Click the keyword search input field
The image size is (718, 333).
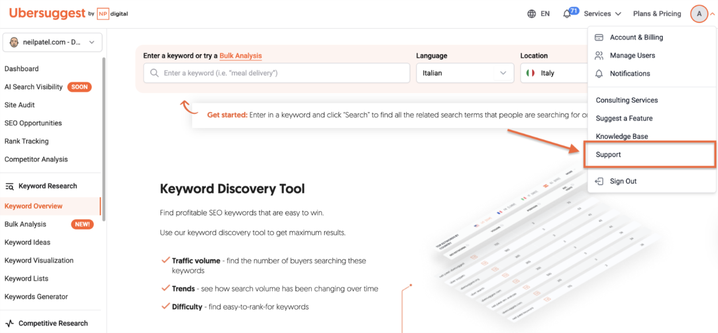(277, 73)
